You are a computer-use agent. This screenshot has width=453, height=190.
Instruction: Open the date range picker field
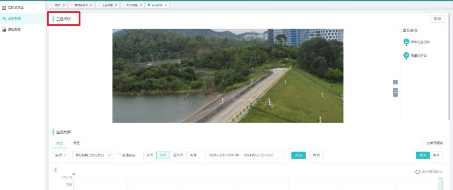244,155
